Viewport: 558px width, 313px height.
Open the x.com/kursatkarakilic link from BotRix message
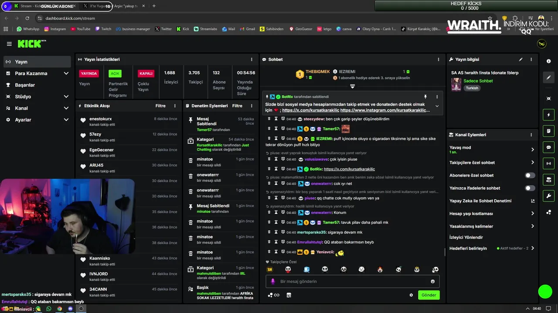(349, 169)
